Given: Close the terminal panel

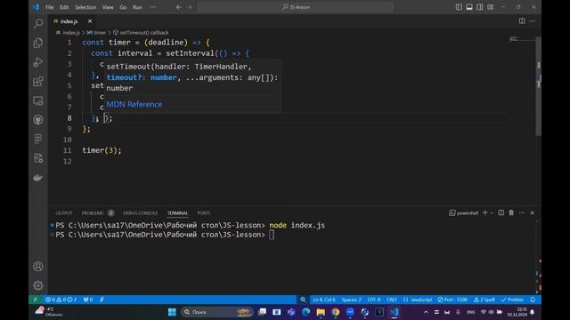Looking at the screenshot, I should point(533,213).
